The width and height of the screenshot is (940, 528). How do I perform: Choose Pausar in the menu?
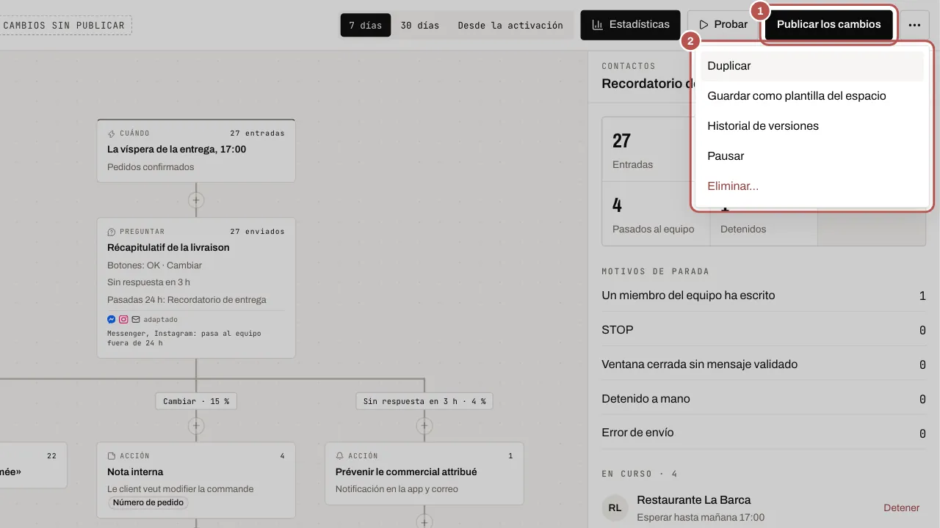tap(811, 156)
